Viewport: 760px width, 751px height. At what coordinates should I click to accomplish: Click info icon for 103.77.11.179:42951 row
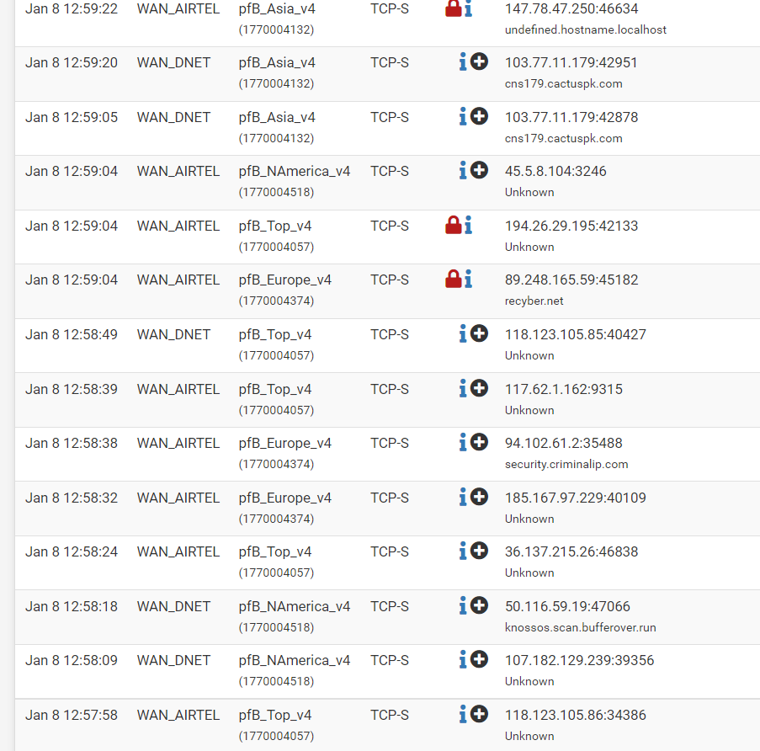pyautogui.click(x=463, y=62)
